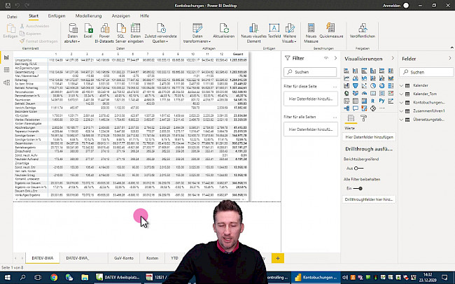
Task: Click Daten transformieren icon
Action: (x=198, y=30)
